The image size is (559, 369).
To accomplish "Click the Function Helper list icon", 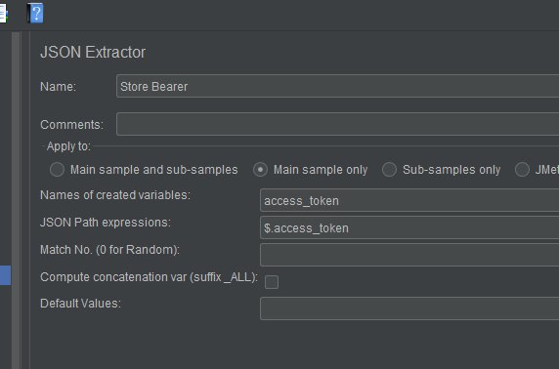I will (3, 14).
